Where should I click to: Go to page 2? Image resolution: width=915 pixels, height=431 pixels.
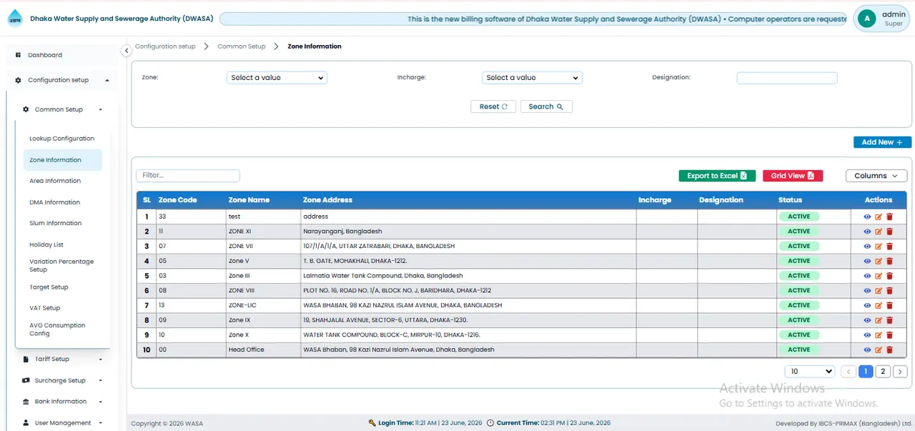click(883, 372)
